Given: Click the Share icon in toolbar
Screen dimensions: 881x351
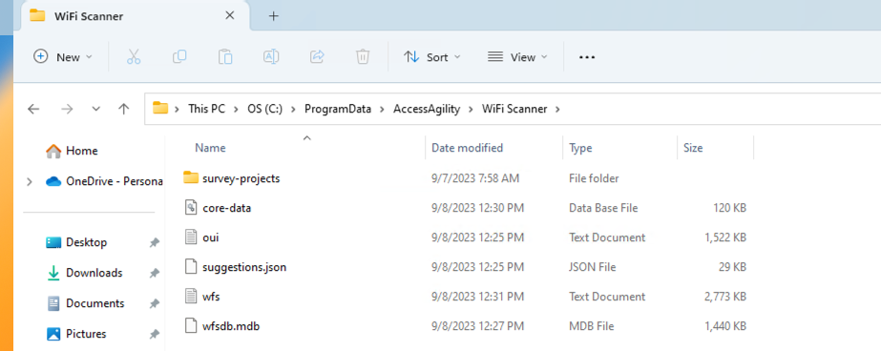Looking at the screenshot, I should [317, 56].
